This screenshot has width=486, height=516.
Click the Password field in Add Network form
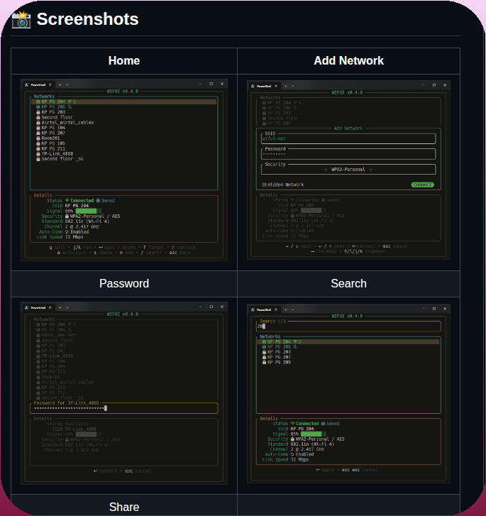(348, 154)
